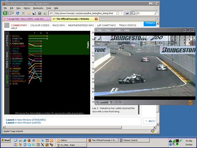
Task: Open the Zattoo player File menu
Action: tap(99, 30)
